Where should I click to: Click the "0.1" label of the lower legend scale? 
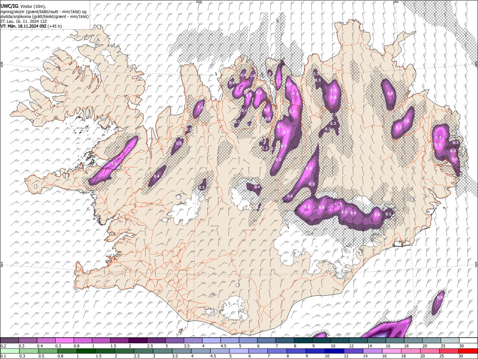tap(3, 356)
